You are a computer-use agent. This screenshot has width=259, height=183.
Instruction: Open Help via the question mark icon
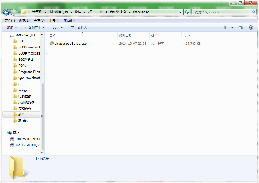[x=250, y=27]
